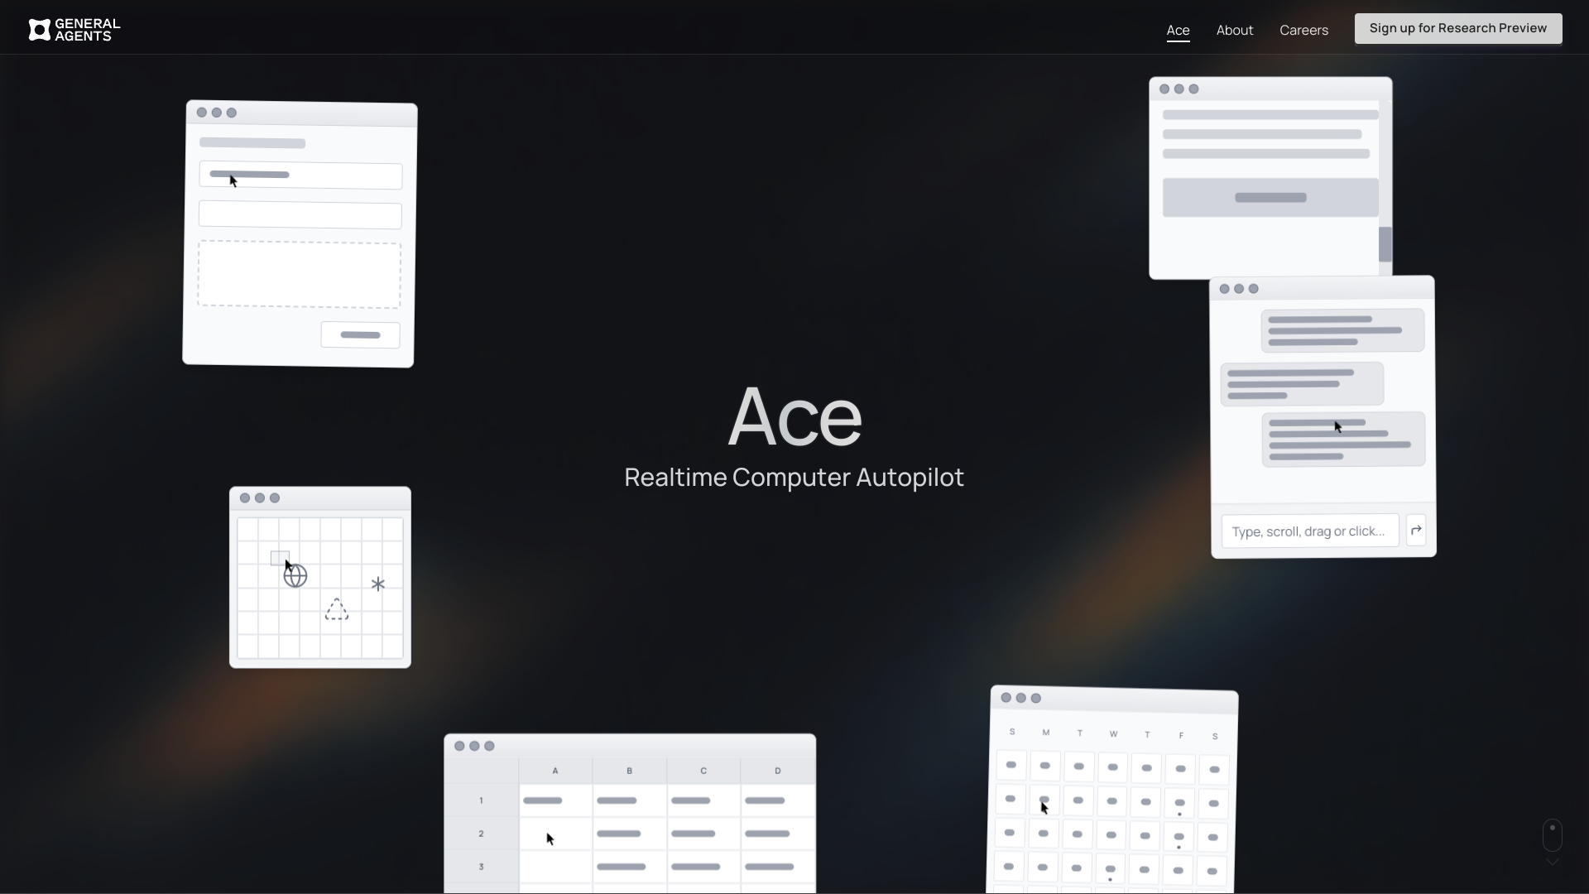Select column B header in spreadsheet mockup
The width and height of the screenshot is (1589, 894).
point(629,771)
